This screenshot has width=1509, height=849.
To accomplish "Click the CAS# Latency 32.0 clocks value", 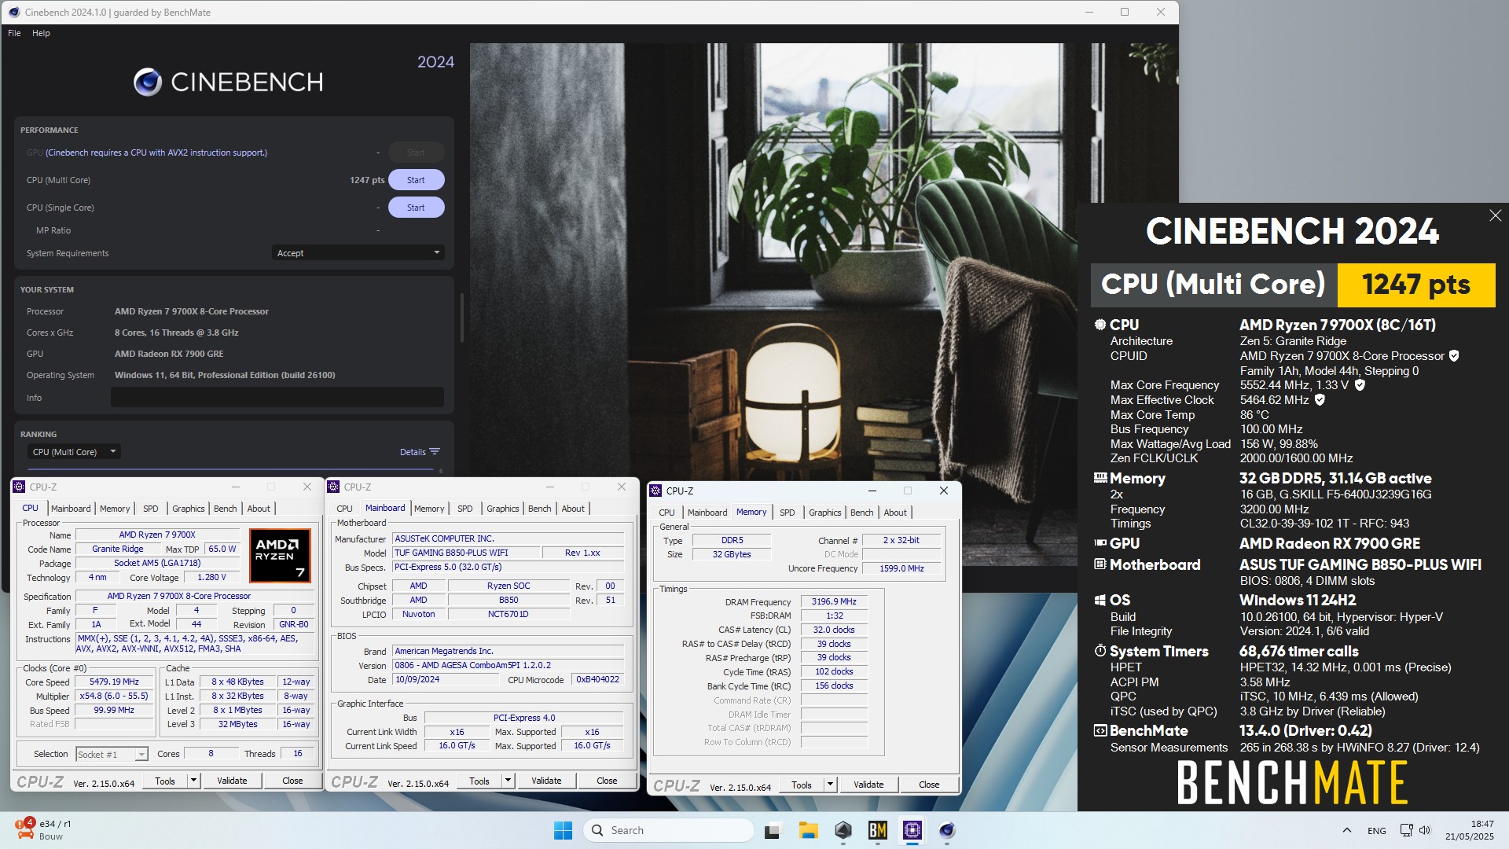I will tap(834, 630).
